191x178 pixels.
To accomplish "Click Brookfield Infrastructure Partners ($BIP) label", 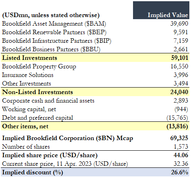I will pyautogui.click(x=57, y=41).
